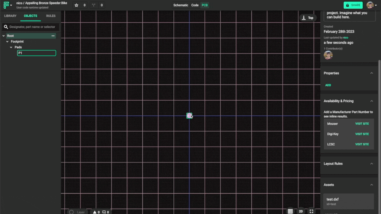Click the project description text box
381x214 pixels.
click(349, 15)
